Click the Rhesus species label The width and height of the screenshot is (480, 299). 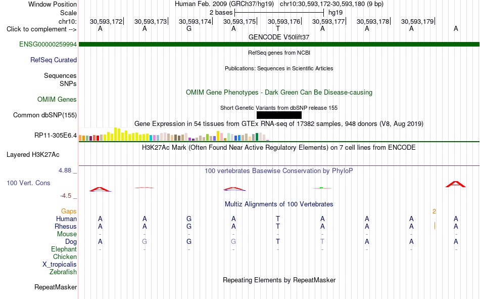point(66,226)
